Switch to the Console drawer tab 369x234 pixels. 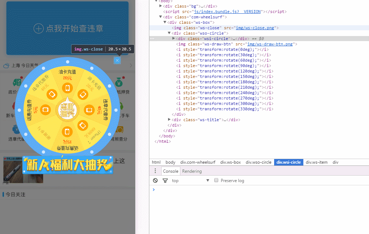click(x=171, y=171)
